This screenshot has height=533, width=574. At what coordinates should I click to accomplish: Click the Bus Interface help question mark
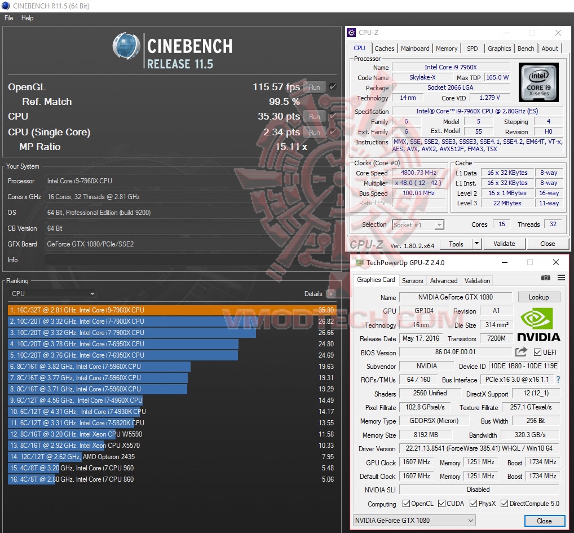pyautogui.click(x=558, y=380)
